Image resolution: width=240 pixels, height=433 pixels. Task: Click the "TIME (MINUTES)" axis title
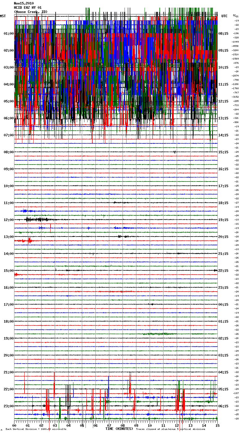[119, 429]
